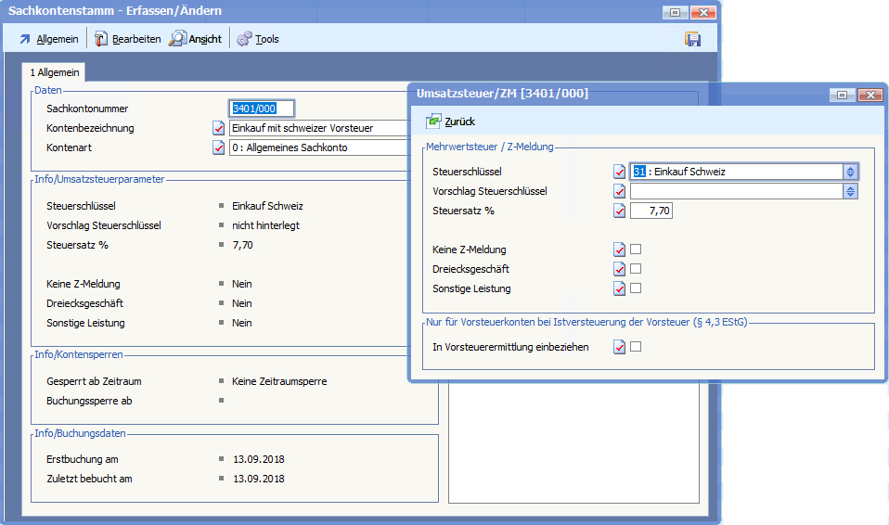Click the Zurück arrow icon
Viewport: 889px width, 525px height.
[x=433, y=122]
